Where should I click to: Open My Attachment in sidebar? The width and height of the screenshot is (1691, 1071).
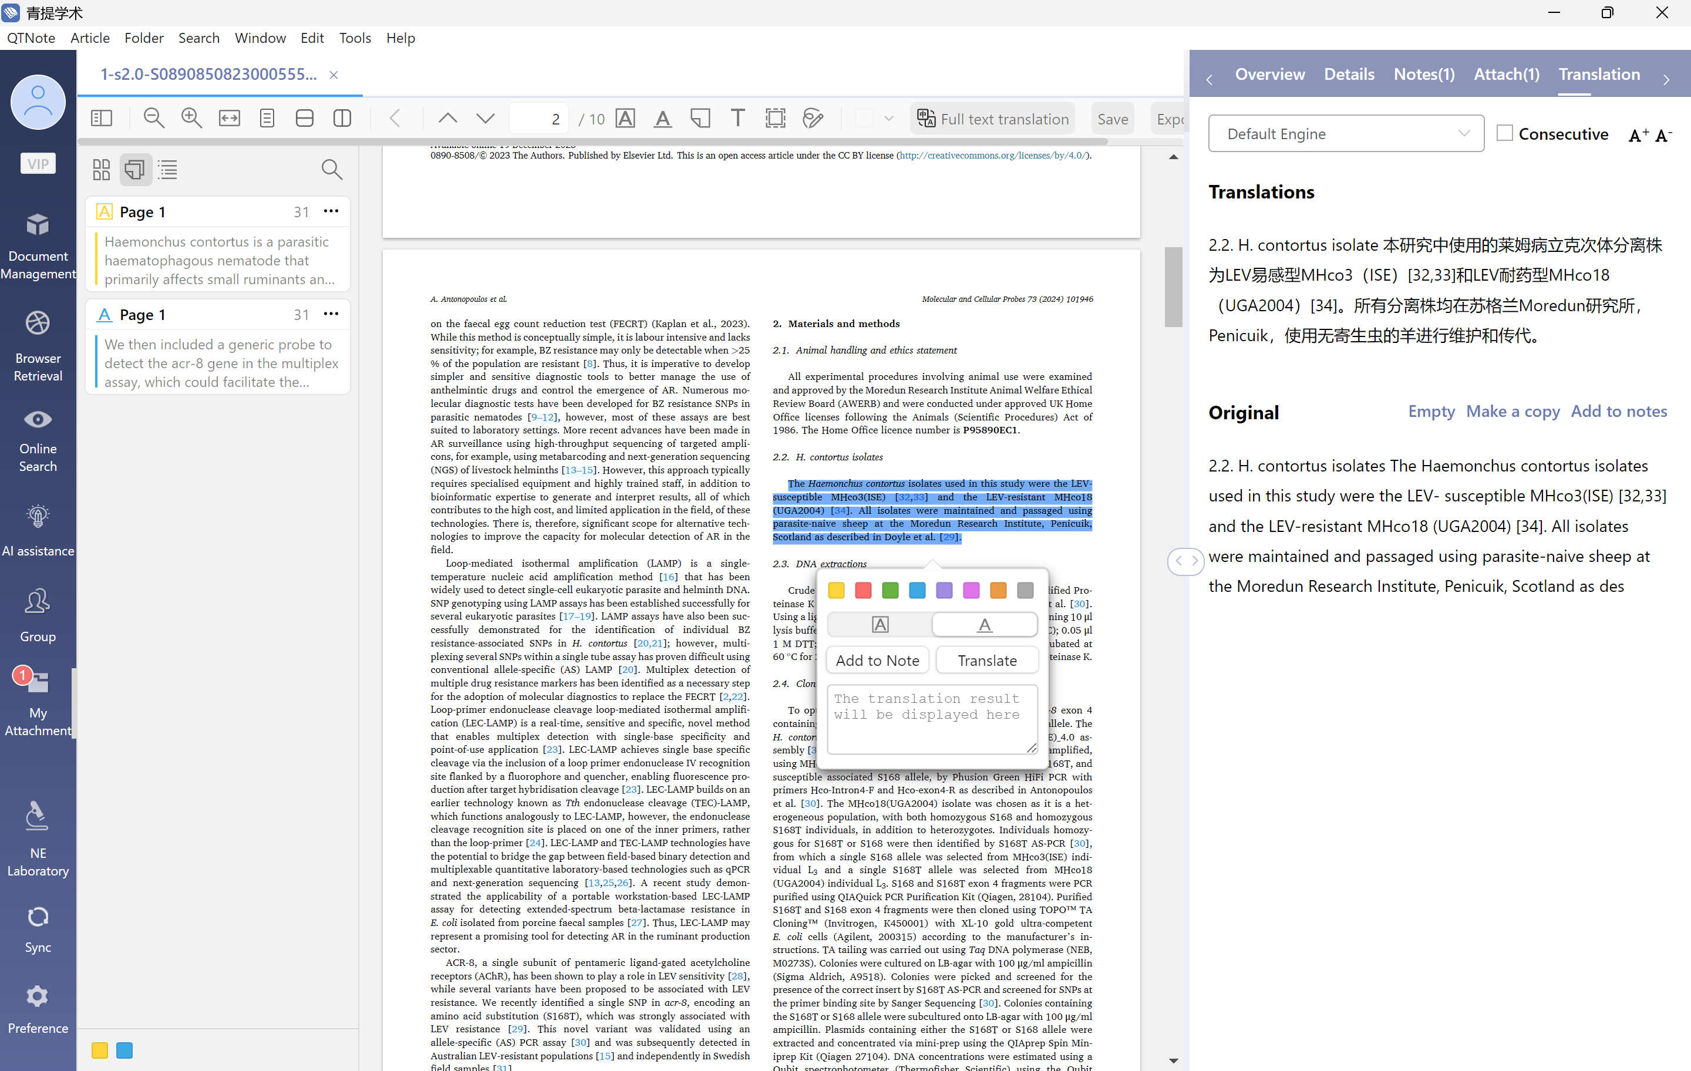38,703
